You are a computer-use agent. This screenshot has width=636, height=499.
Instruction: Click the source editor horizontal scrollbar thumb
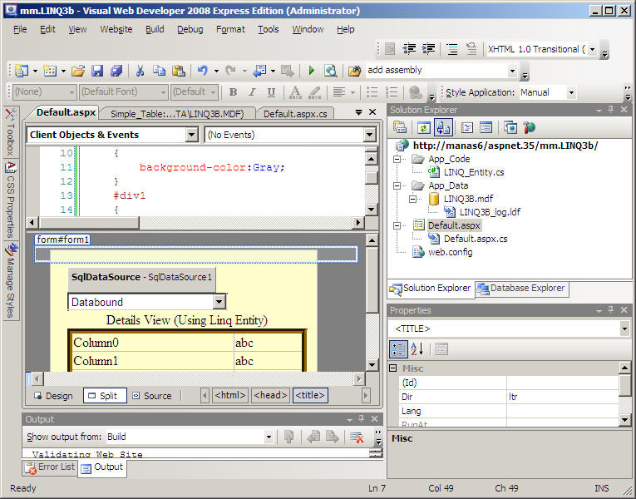click(x=89, y=222)
